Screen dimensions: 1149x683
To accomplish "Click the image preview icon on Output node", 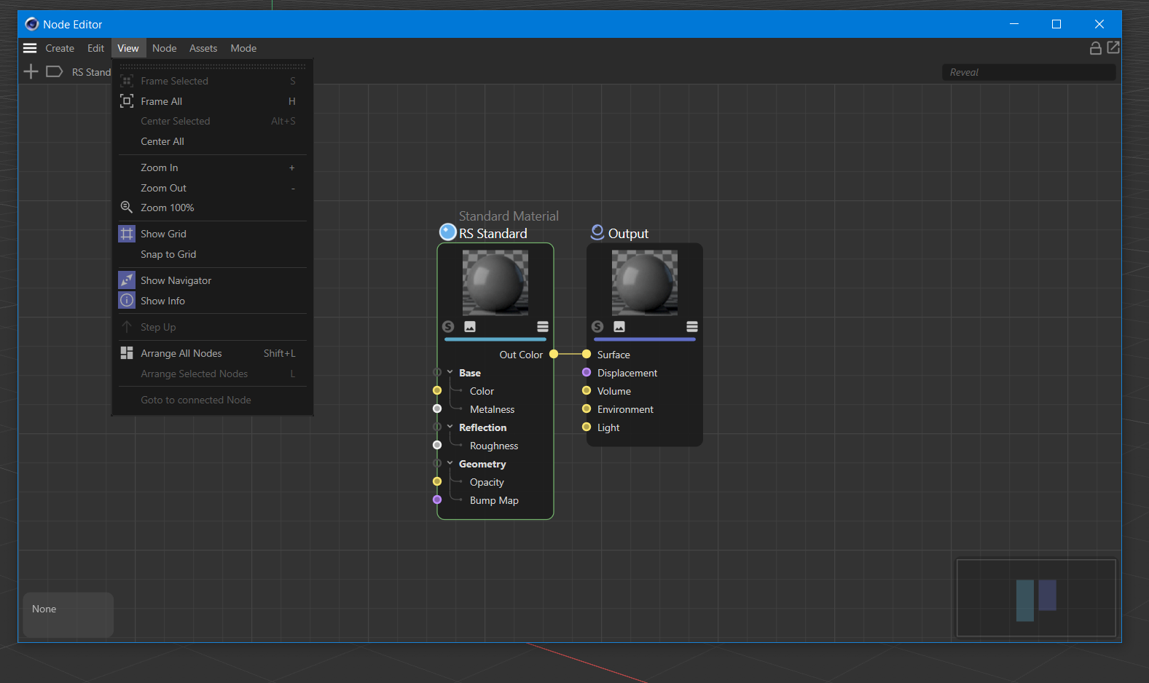I will point(619,327).
